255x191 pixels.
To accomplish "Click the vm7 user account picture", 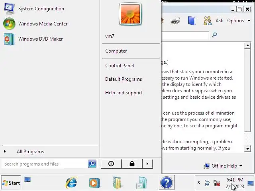I will [130, 14].
